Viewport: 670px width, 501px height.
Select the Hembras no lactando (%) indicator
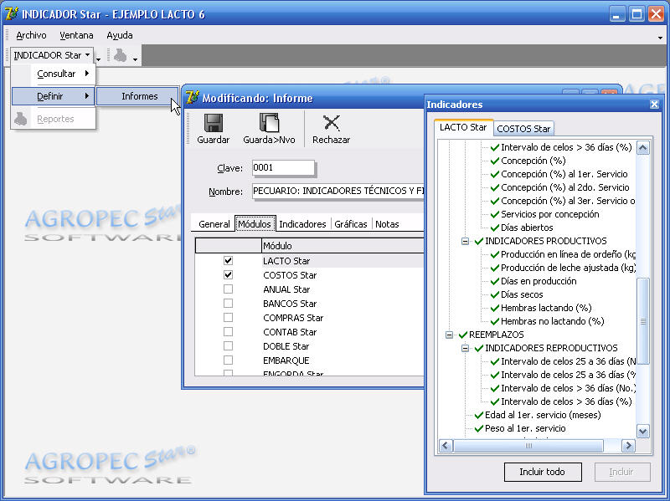pos(553,321)
